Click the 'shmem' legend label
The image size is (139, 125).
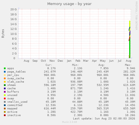tap(11, 85)
